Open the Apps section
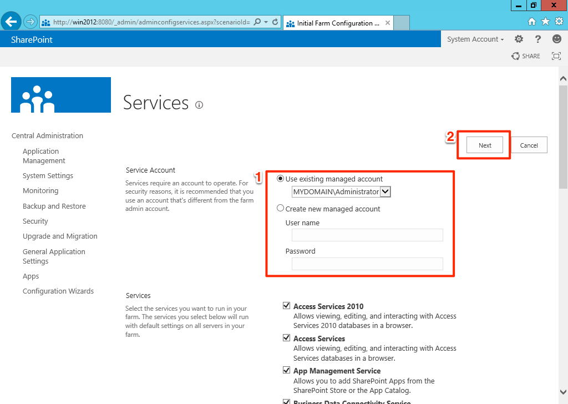 coord(31,276)
